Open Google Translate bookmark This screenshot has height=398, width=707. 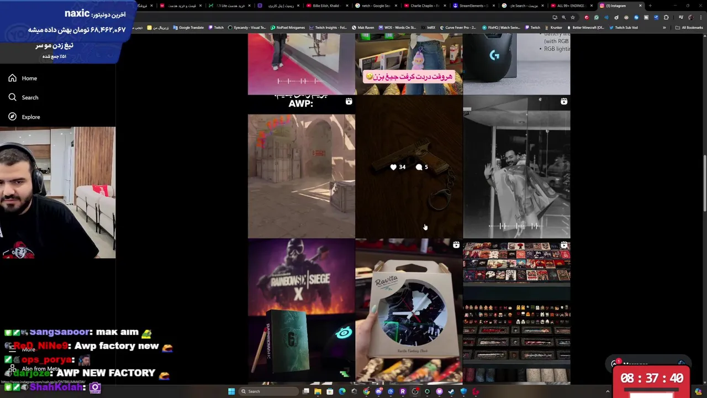pyautogui.click(x=188, y=28)
